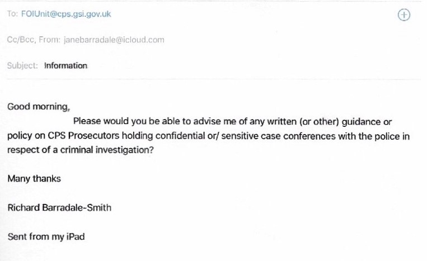427x261 pixels.
Task: Tap the add contact plus icon
Action: 403,15
